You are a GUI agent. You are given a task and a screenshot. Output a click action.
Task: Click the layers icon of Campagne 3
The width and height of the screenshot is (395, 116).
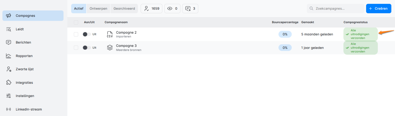pyautogui.click(x=110, y=48)
